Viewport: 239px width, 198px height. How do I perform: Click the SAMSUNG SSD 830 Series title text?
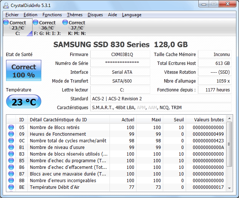(x=101, y=45)
